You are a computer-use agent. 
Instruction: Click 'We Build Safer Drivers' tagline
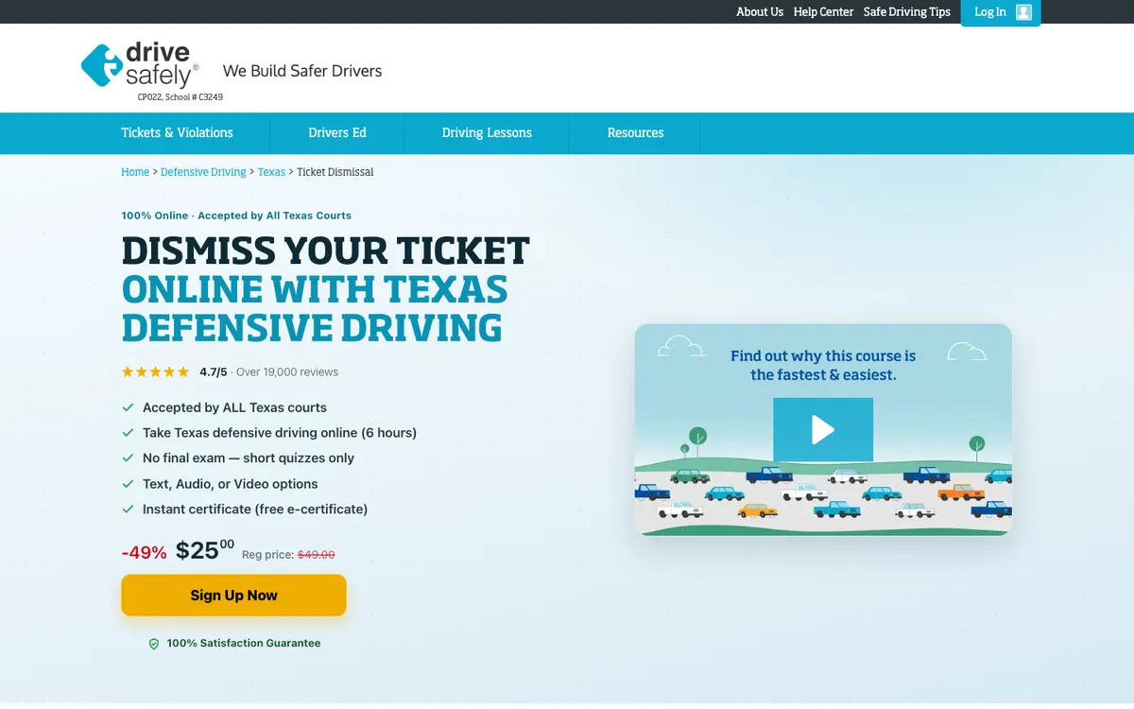click(x=302, y=71)
